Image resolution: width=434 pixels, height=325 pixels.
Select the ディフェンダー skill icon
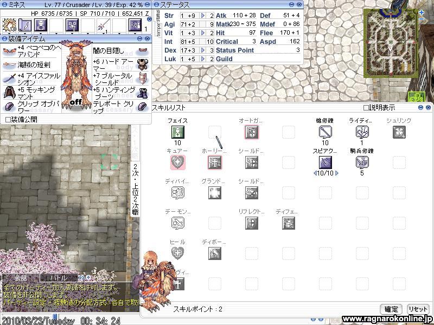pos(289,223)
